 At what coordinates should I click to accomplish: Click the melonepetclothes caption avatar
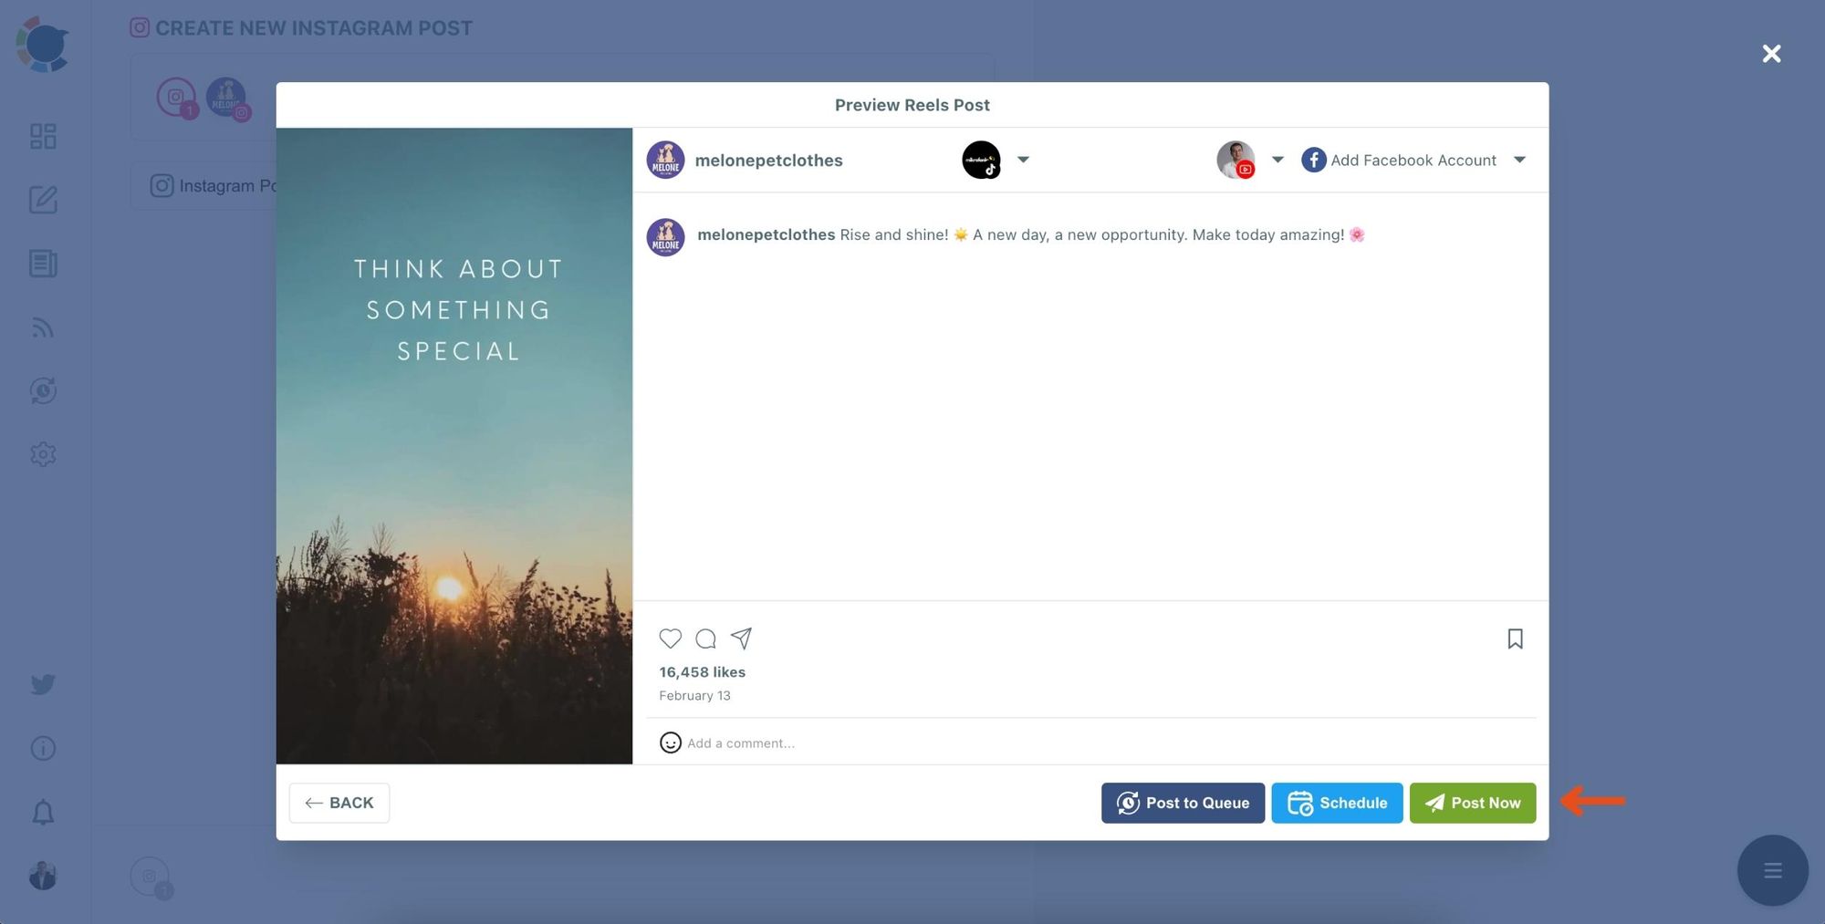[x=666, y=237]
